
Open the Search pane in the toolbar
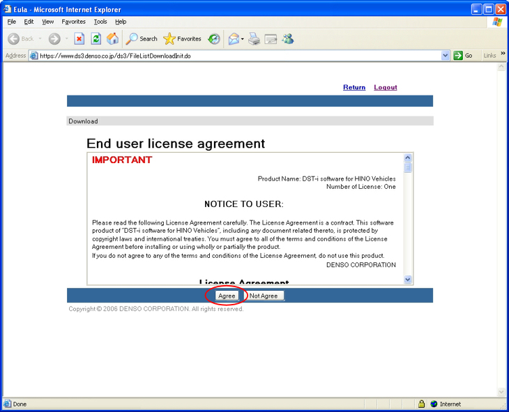(142, 39)
